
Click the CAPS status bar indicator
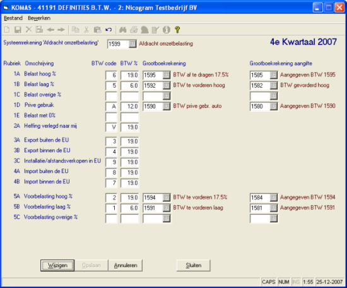tap(269, 282)
